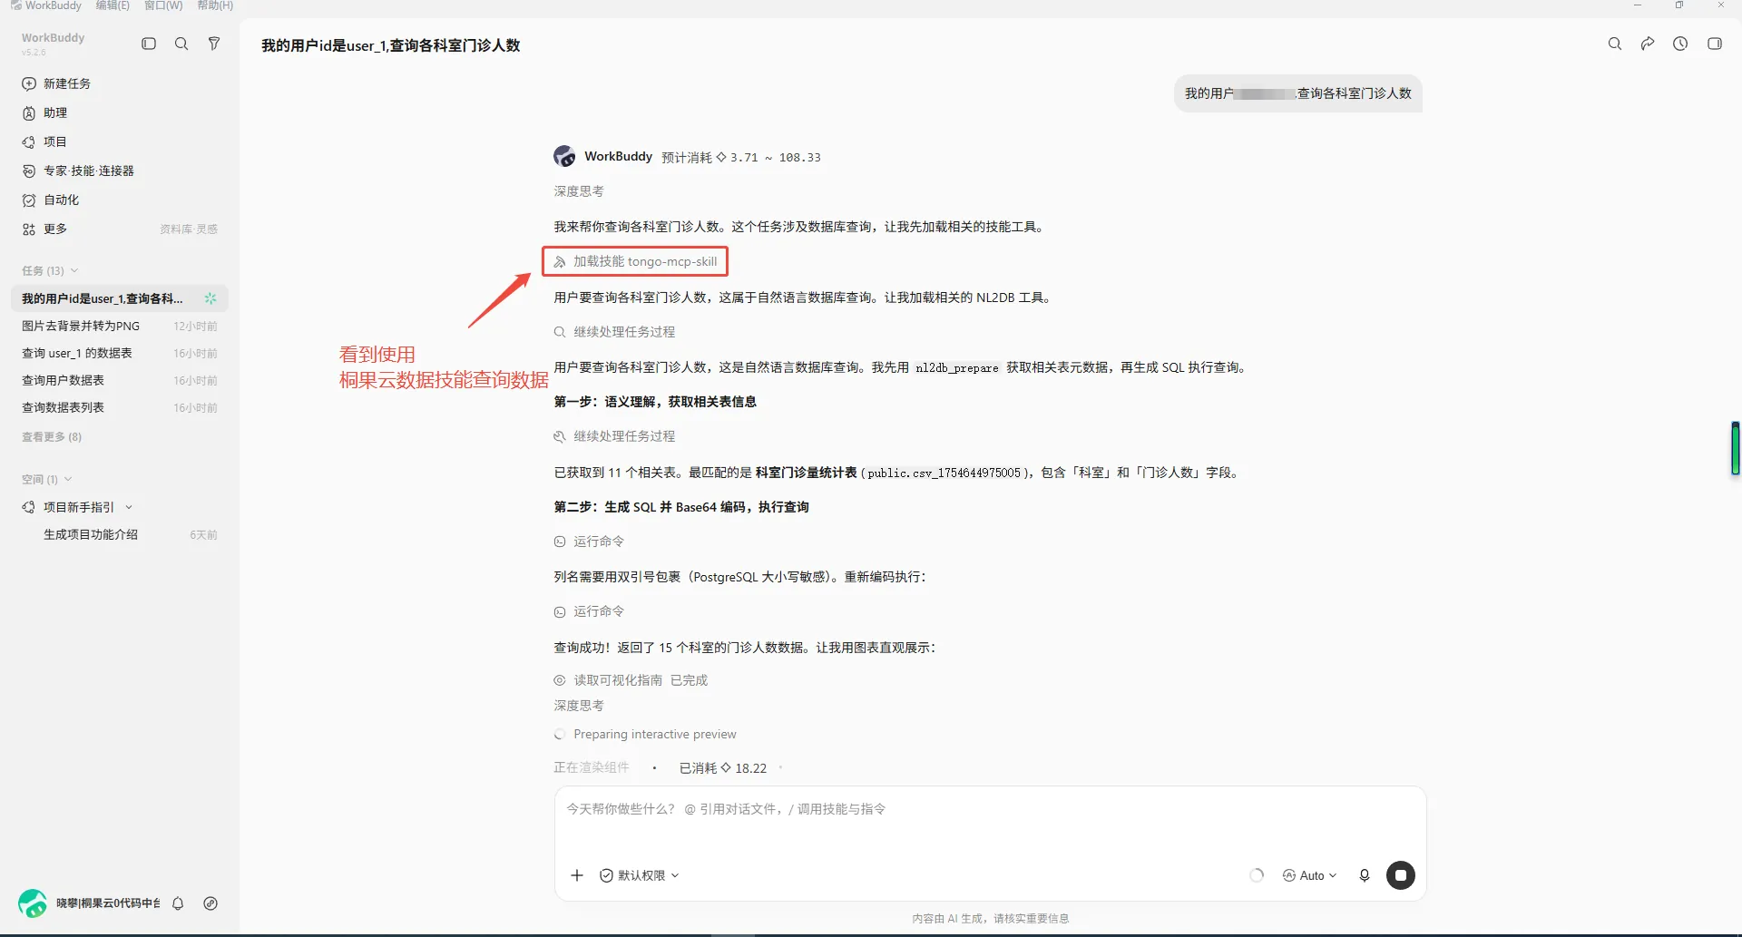Click the WorkBuddy avatar icon in the reply
Image resolution: width=1742 pixels, height=937 pixels.
point(564,156)
